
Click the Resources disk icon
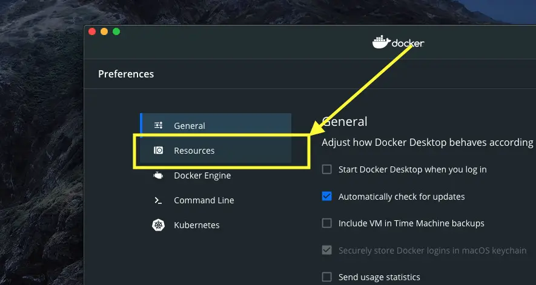click(x=158, y=150)
